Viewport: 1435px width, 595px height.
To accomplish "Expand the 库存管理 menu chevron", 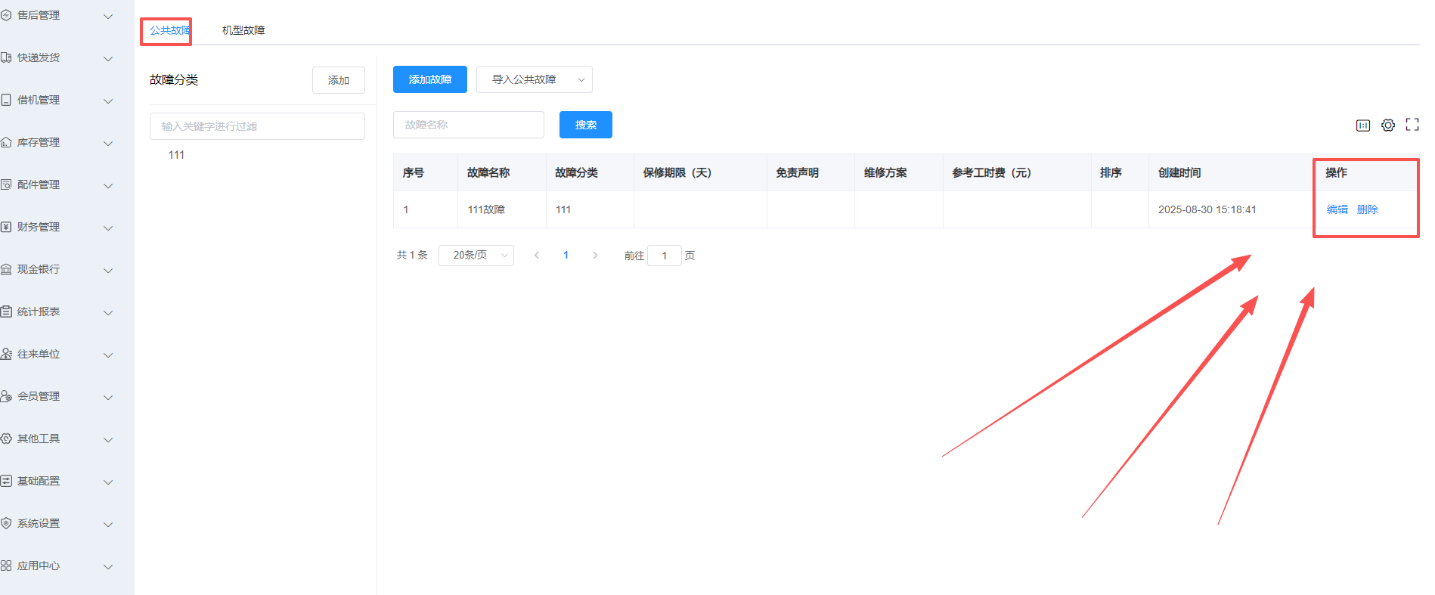I will [x=108, y=143].
